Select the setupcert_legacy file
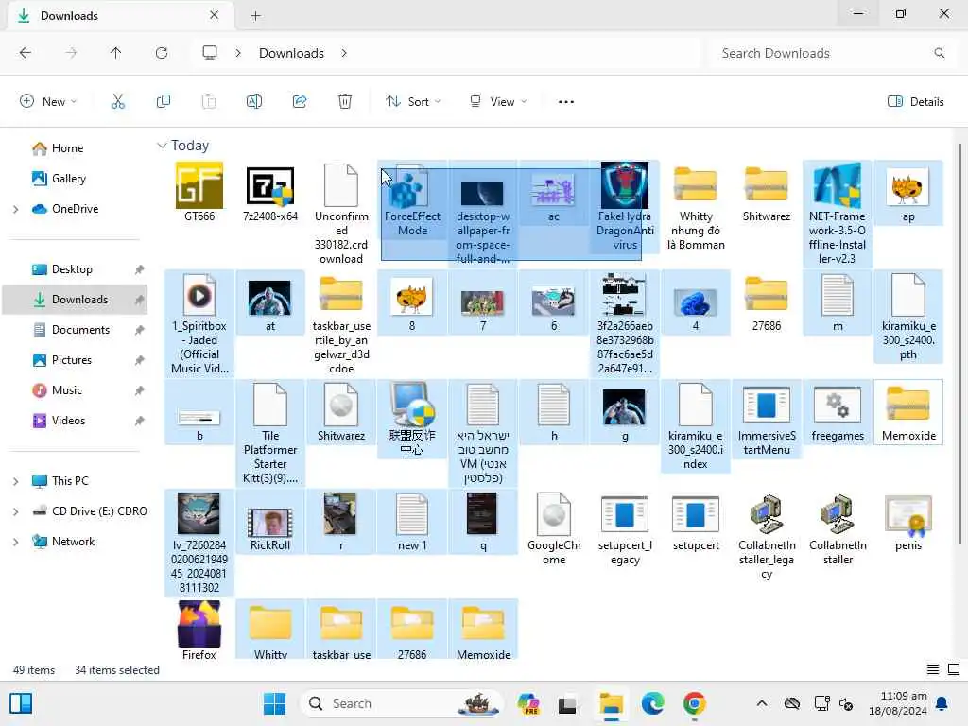968x726 pixels. coord(625,515)
